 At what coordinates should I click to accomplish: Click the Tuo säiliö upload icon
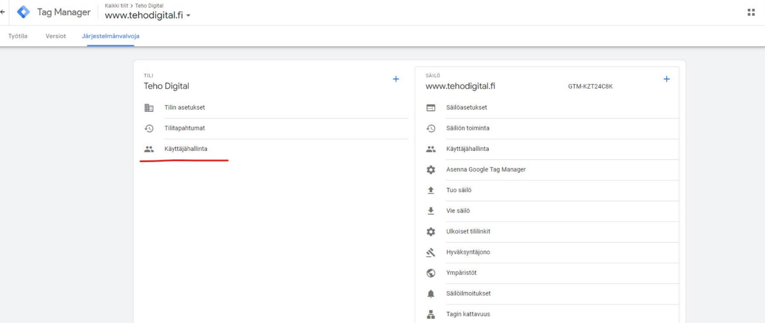(431, 190)
